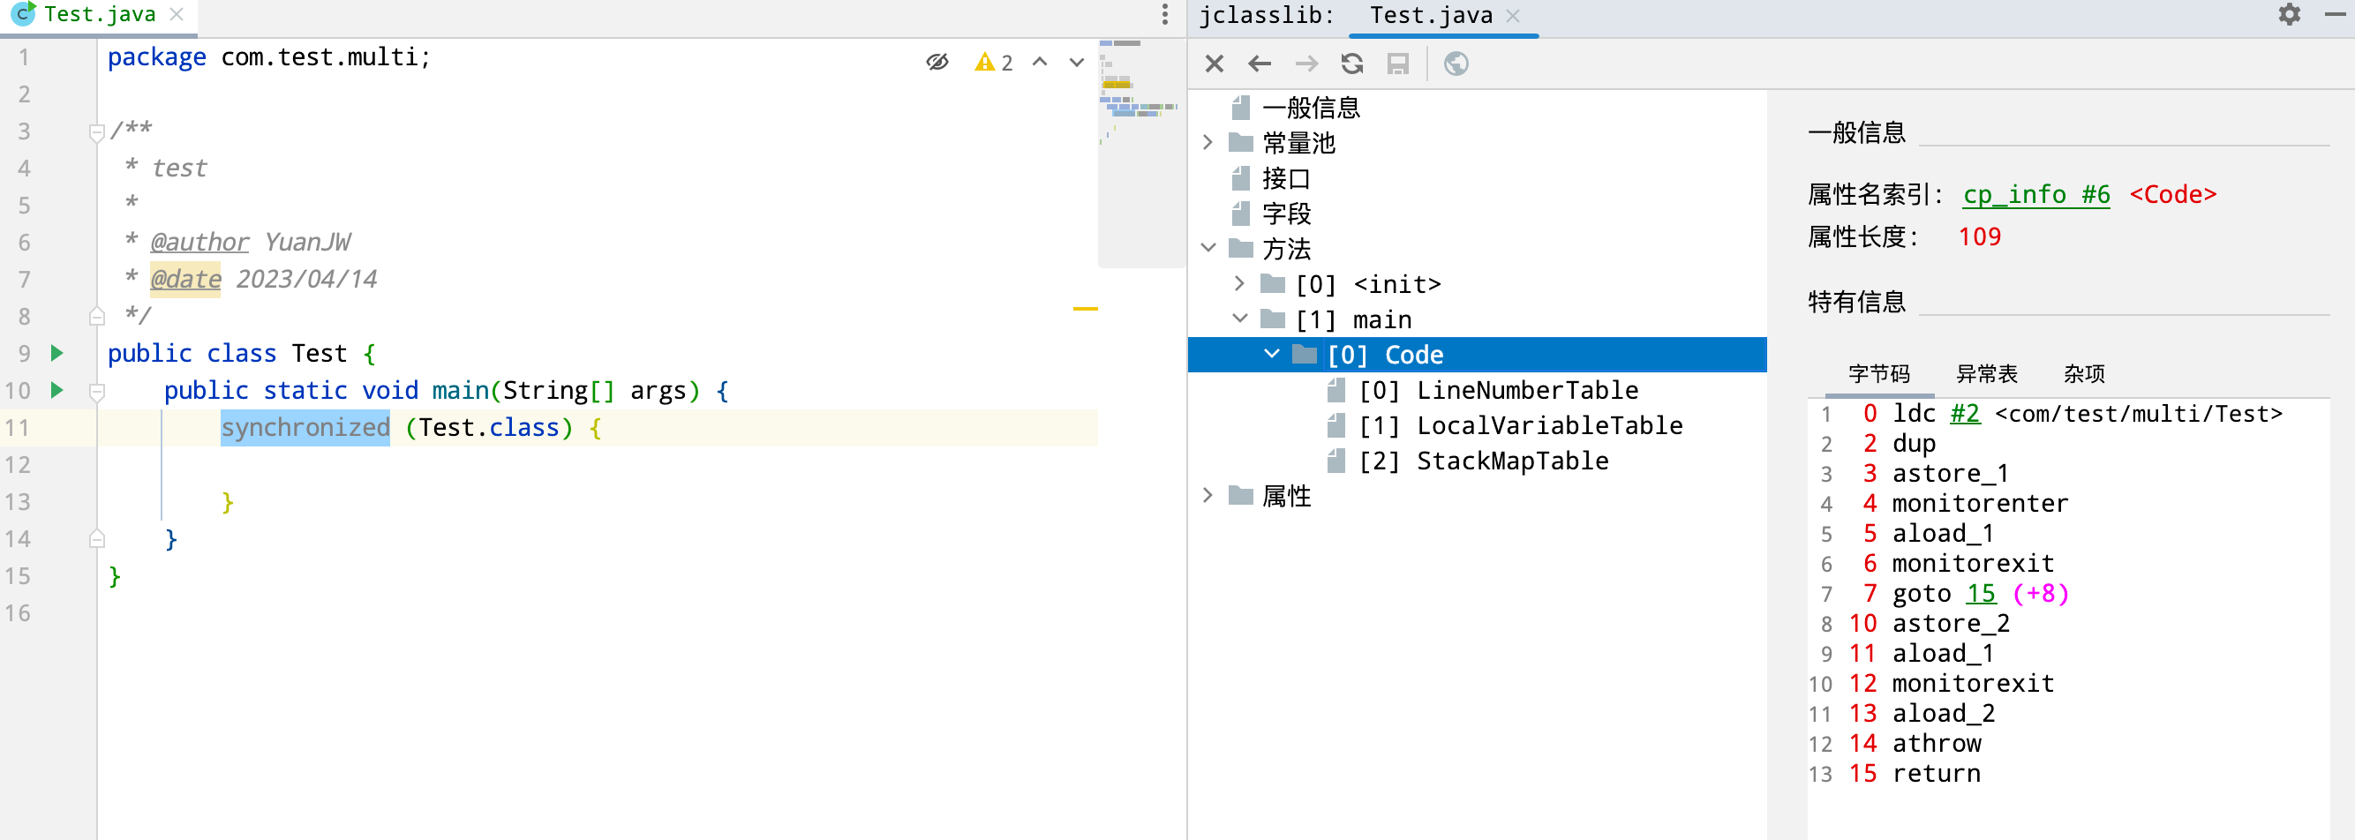Go back with the left arrow icon
The image size is (2355, 840).
pos(1260,63)
